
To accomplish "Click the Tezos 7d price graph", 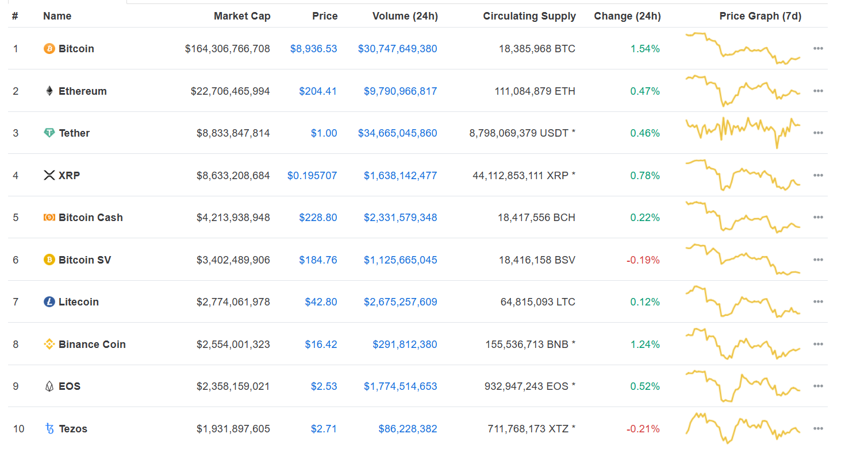I will (743, 428).
